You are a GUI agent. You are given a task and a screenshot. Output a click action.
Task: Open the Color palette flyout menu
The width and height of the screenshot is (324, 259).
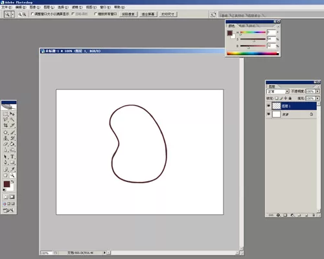point(278,26)
